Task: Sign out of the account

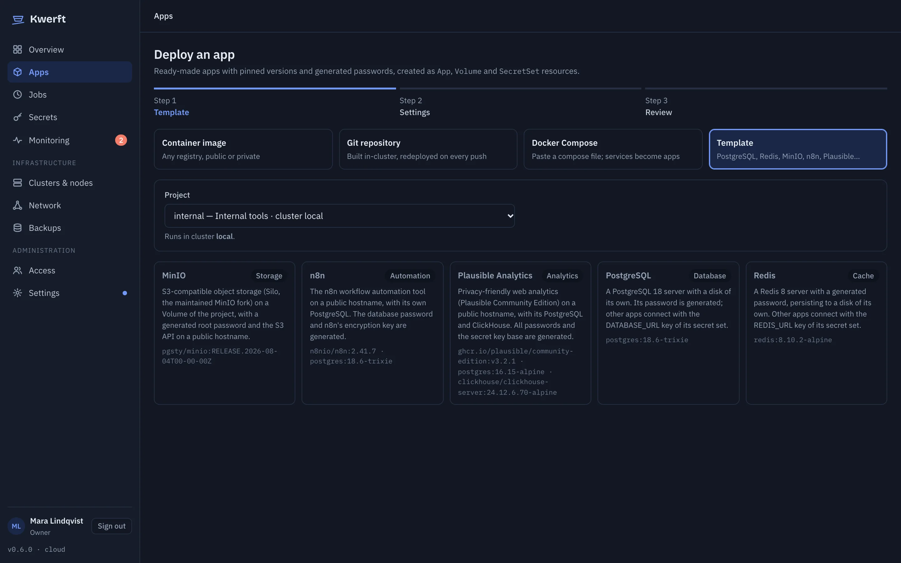Action: click(112, 526)
